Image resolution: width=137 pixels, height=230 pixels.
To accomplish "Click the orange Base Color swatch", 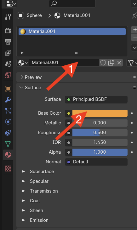I will tap(100, 113).
